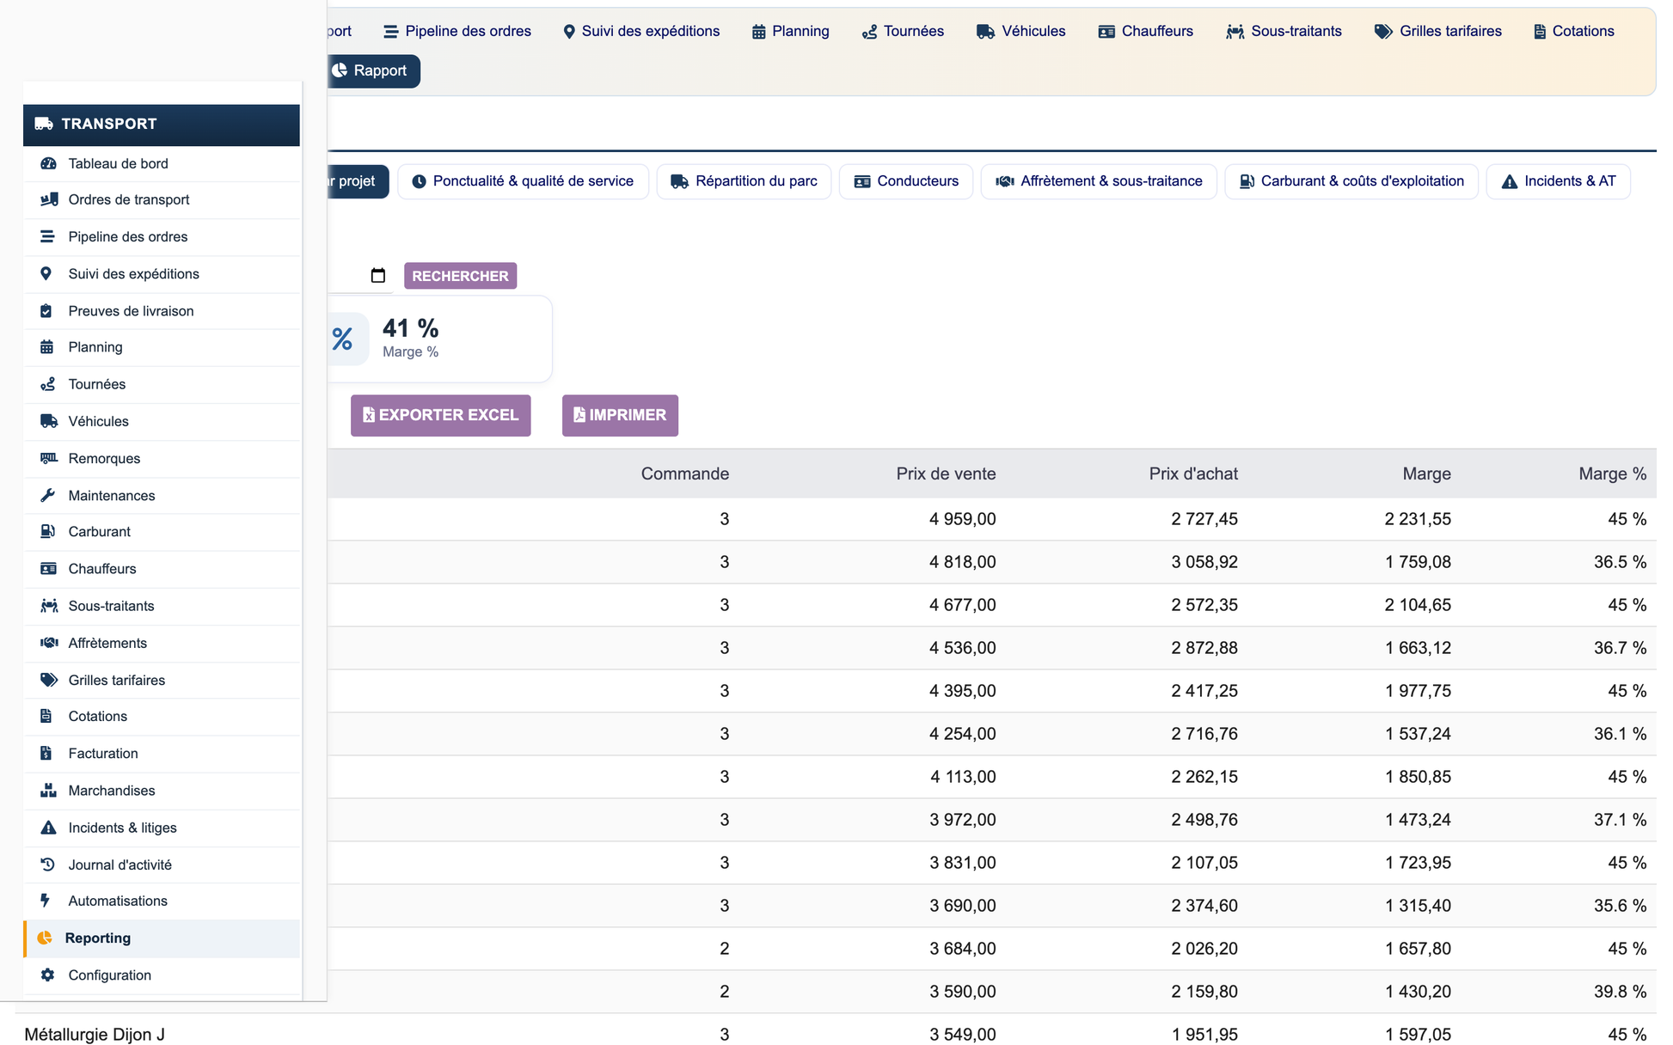The height and width of the screenshot is (1045, 1673).
Task: Switch to Affrètement & sous-traitance tab
Action: pyautogui.click(x=1099, y=181)
